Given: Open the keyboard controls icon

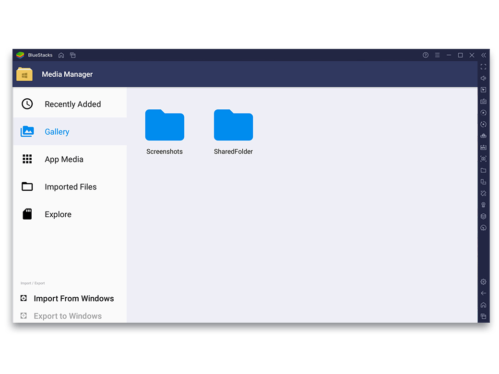Looking at the screenshot, I should pos(483,101).
